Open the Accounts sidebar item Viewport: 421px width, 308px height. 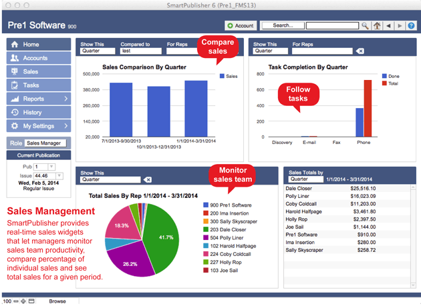[x=39, y=58]
